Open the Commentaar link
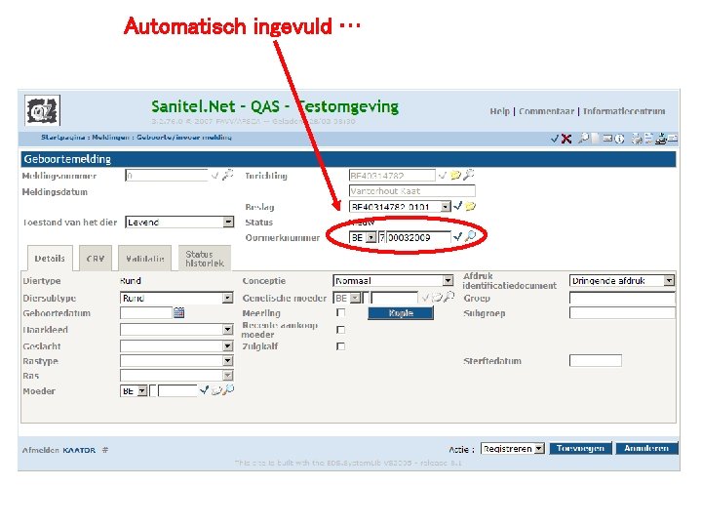Viewport: 702px width, 527px height. click(546, 111)
